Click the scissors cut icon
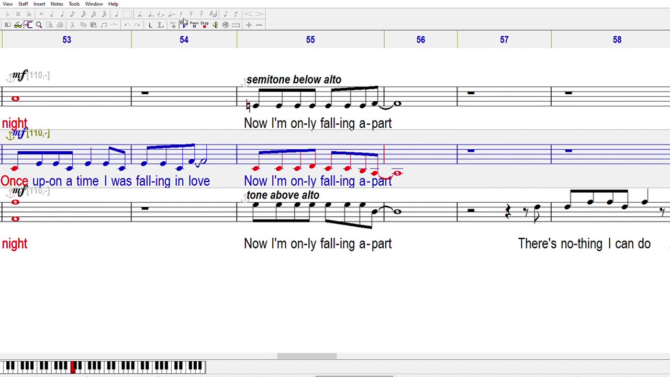 click(x=72, y=25)
